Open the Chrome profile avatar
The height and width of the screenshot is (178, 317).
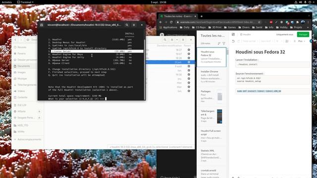point(303,22)
